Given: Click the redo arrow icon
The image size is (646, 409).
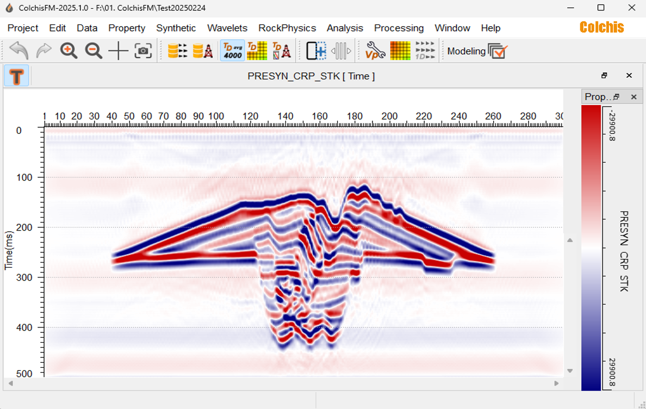Looking at the screenshot, I should click(x=44, y=51).
